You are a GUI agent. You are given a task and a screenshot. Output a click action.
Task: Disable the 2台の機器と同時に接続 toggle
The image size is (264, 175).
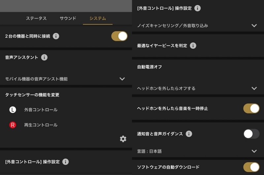click(119, 36)
